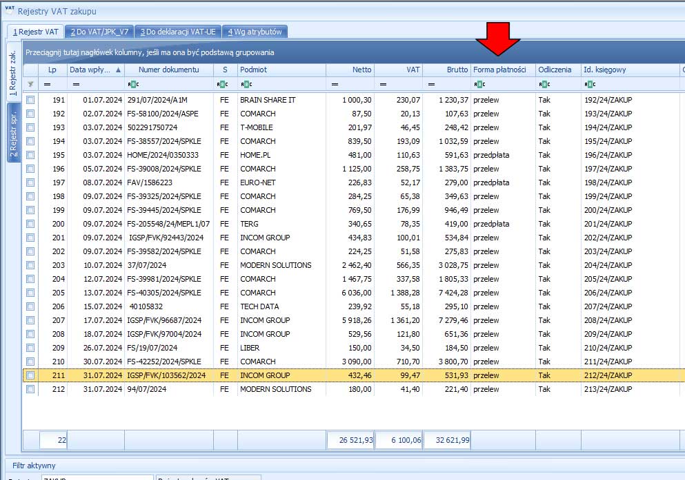The height and width of the screenshot is (480, 685).
Task: Switch to the 2 Do VAT/JPK_V7 tab
Action: tap(99, 32)
